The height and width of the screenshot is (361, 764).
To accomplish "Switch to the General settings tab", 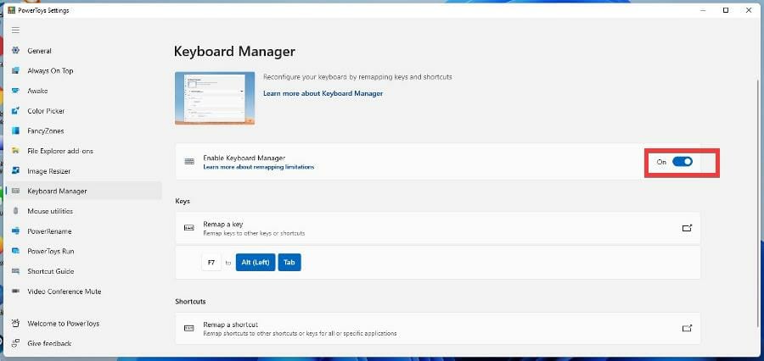I will tap(39, 51).
